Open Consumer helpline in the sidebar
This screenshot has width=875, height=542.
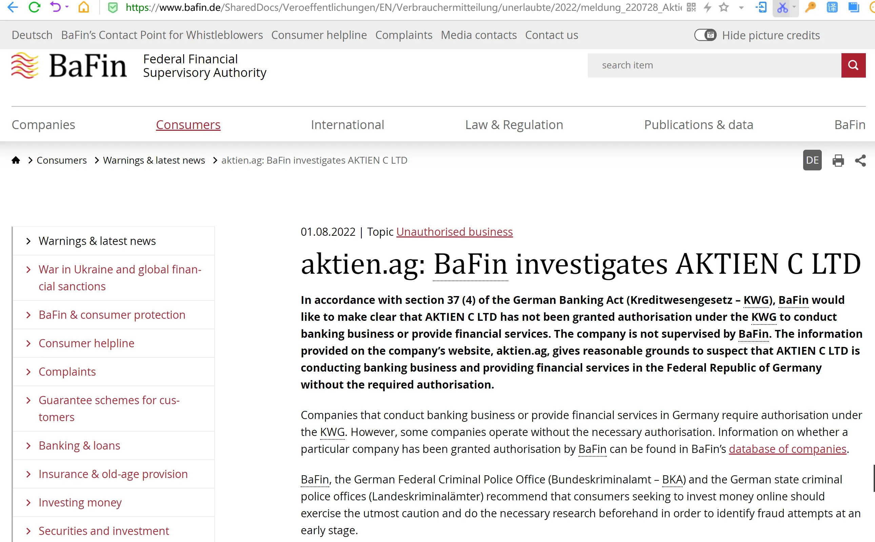86,343
